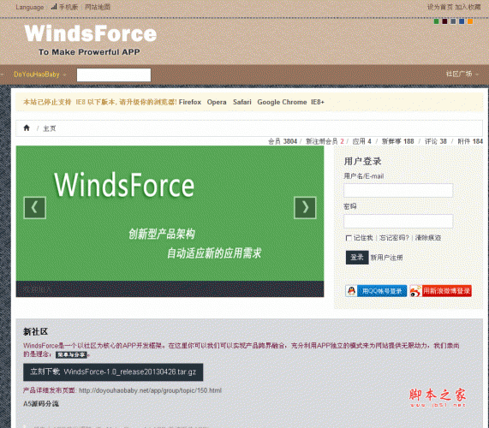Click the 附件 184 statistic

point(470,141)
